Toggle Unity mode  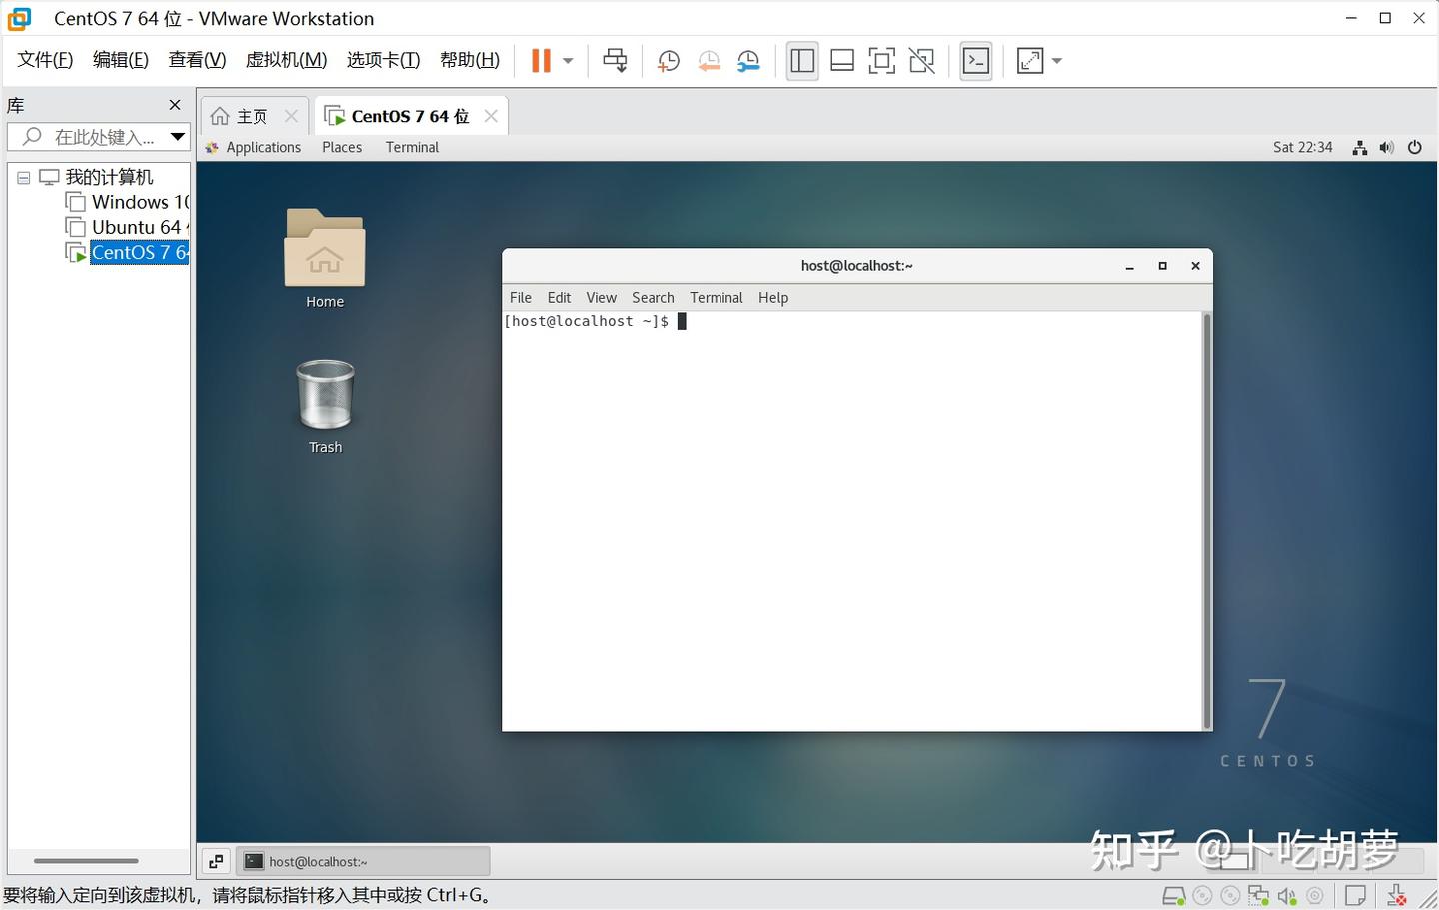click(921, 60)
